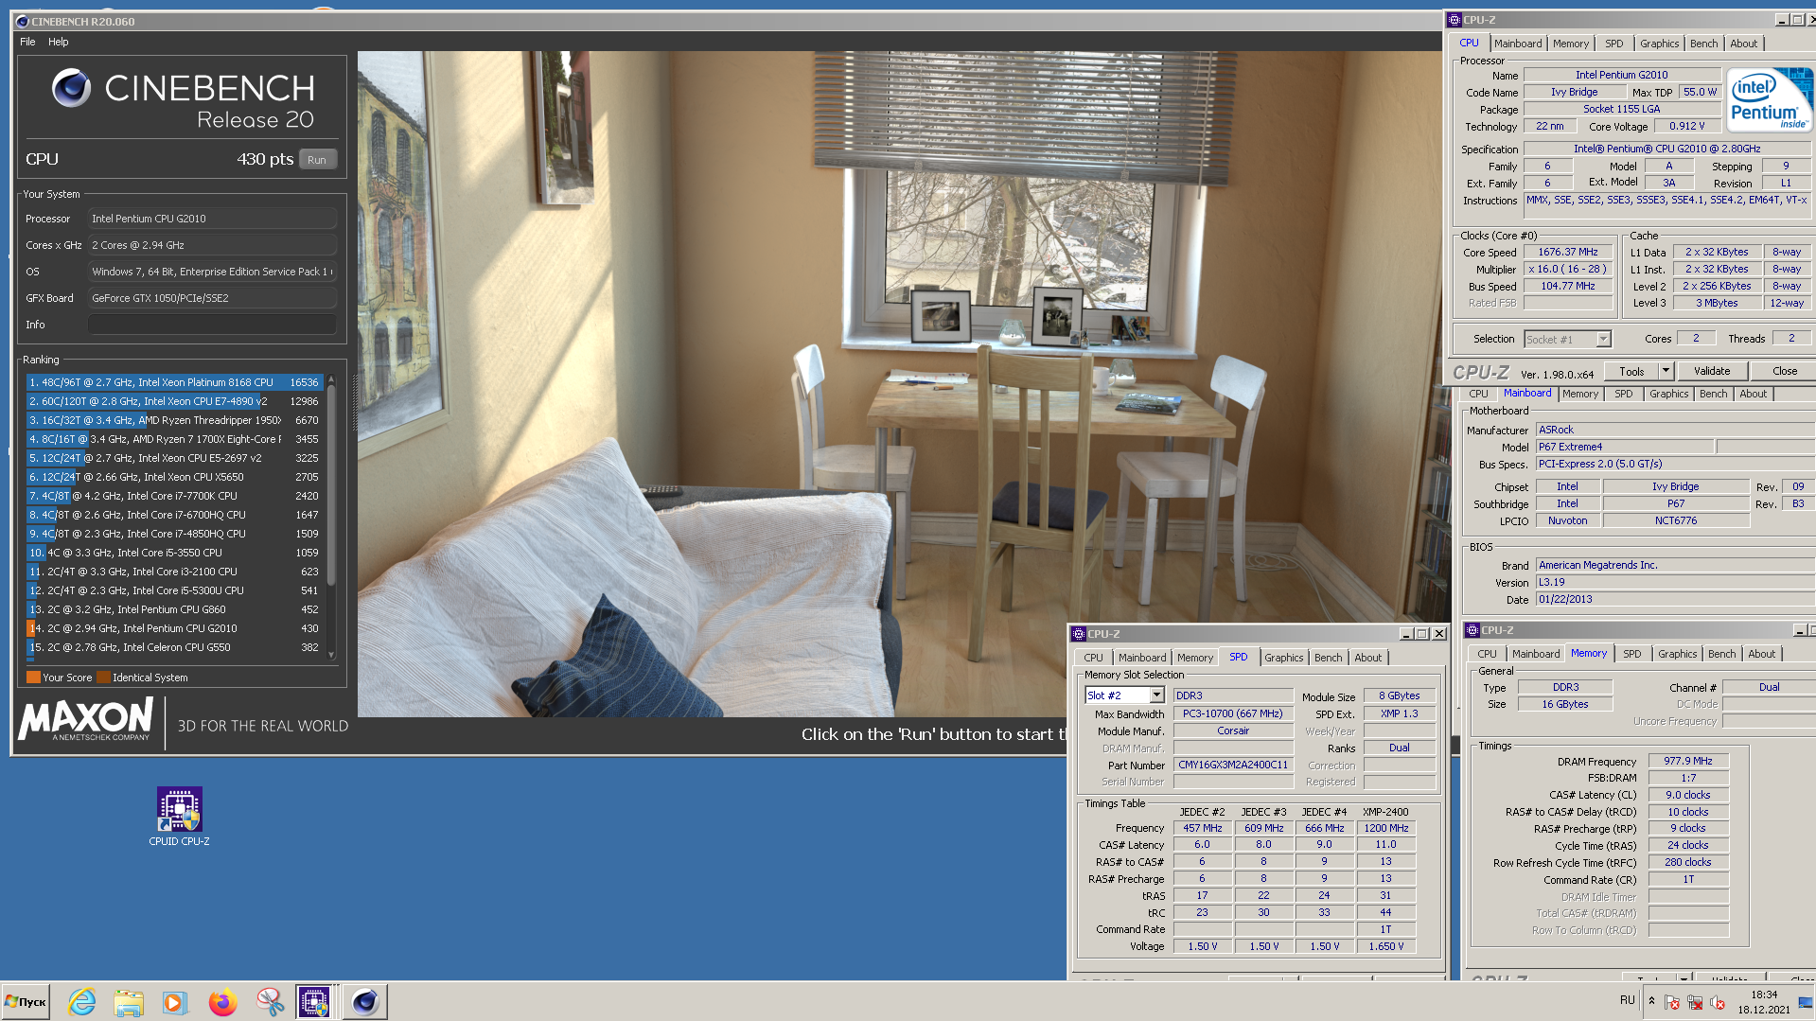1816x1021 pixels.
Task: Open SPD tab in Memory CPU-Z window
Action: coord(1631,654)
